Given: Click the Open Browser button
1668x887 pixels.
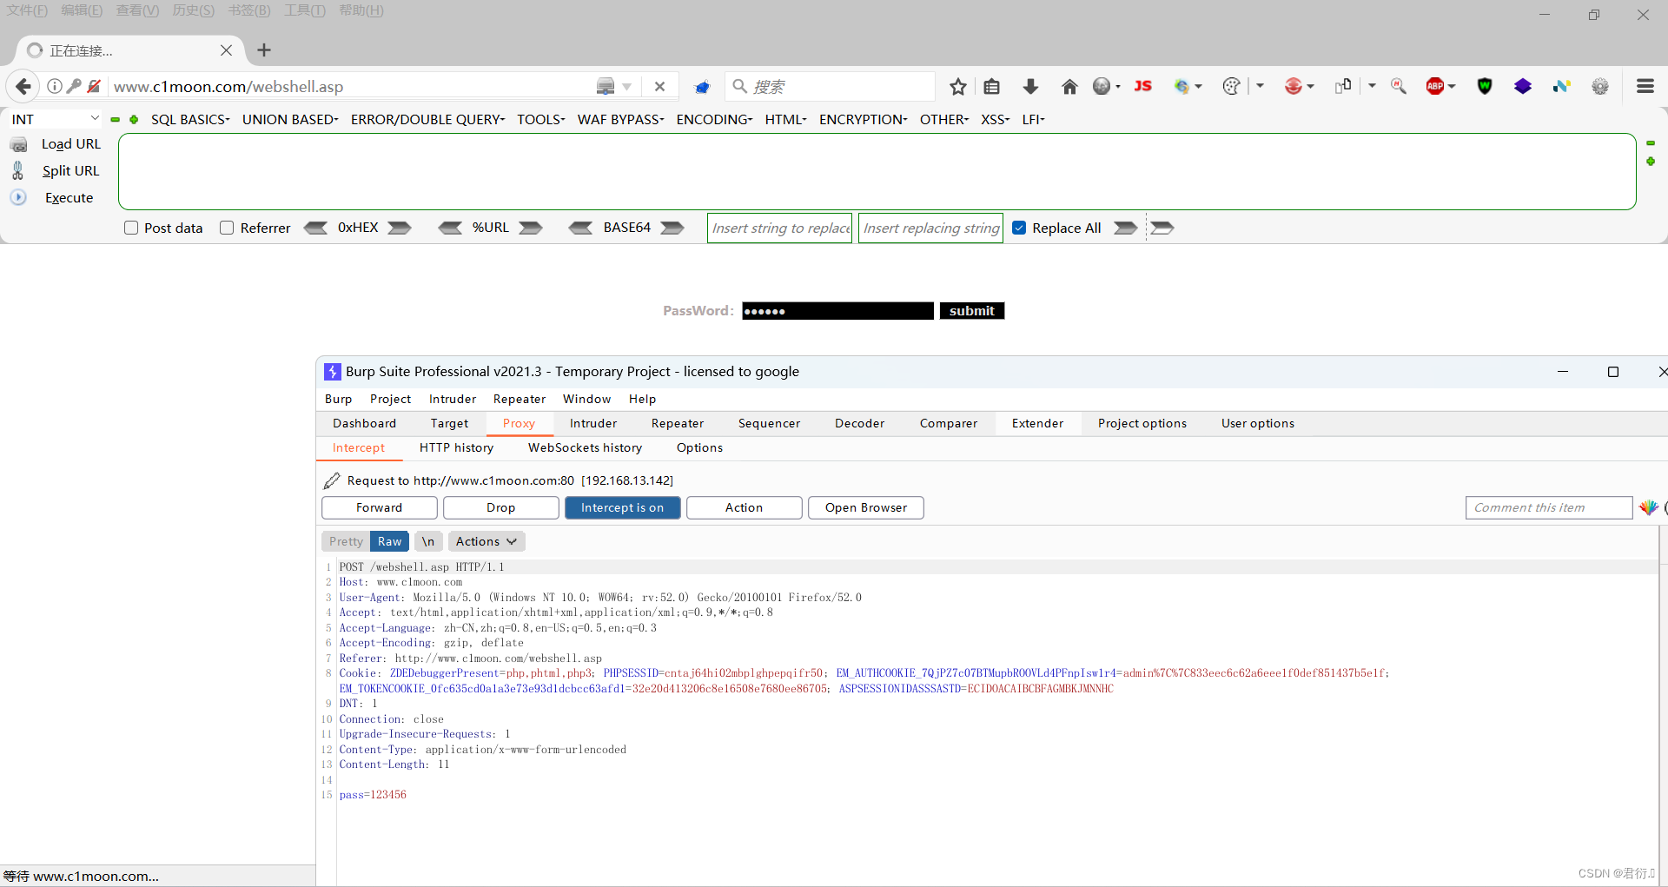Looking at the screenshot, I should point(865,507).
